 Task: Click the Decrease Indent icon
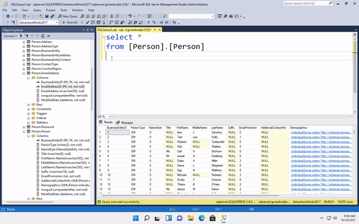(161, 23)
